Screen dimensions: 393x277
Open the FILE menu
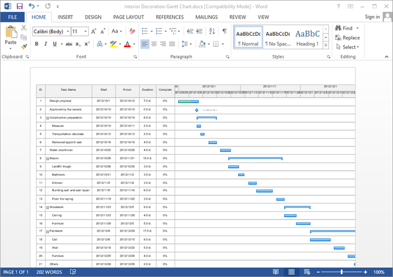pyautogui.click(x=12, y=17)
